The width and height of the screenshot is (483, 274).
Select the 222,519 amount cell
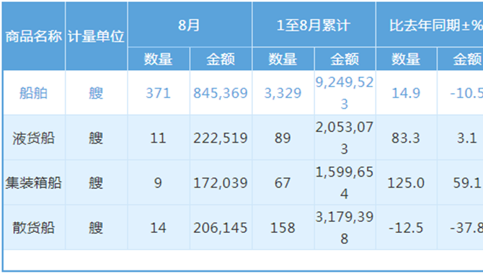point(221,138)
